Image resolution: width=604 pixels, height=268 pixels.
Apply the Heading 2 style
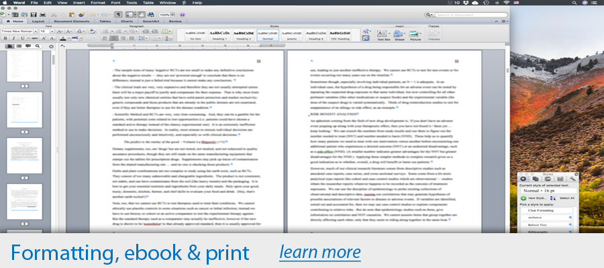point(244,34)
